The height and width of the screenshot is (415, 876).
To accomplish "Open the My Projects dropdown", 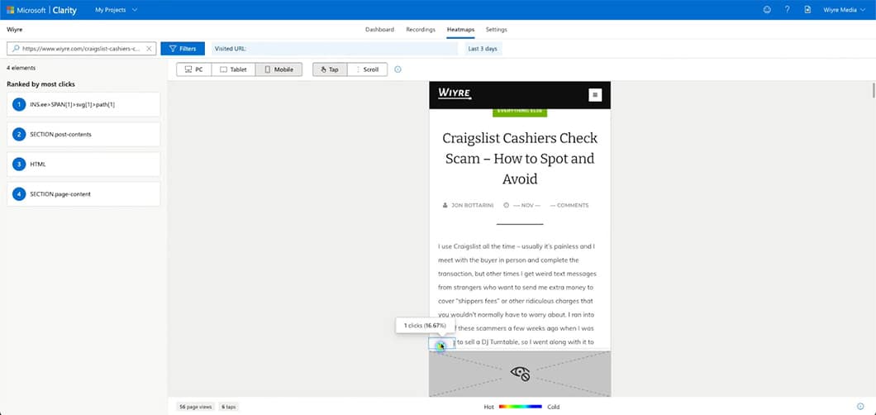I will click(116, 10).
